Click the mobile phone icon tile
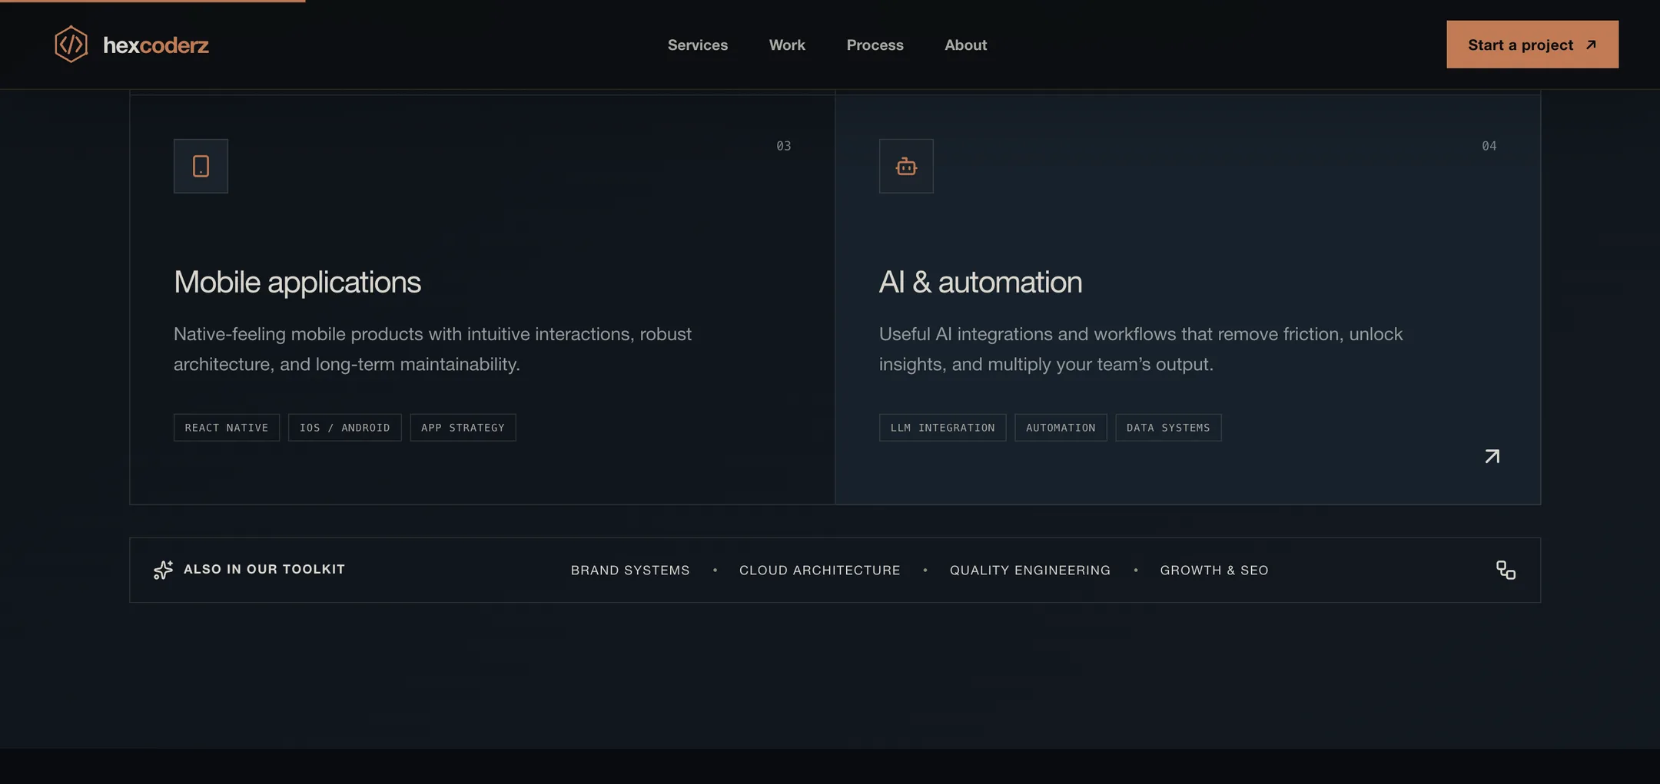Viewport: 1660px width, 784px height. [x=201, y=166]
